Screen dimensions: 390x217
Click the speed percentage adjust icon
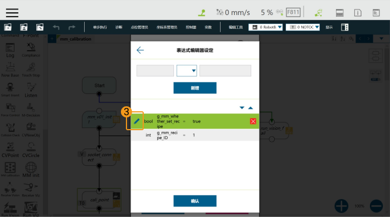click(280, 12)
